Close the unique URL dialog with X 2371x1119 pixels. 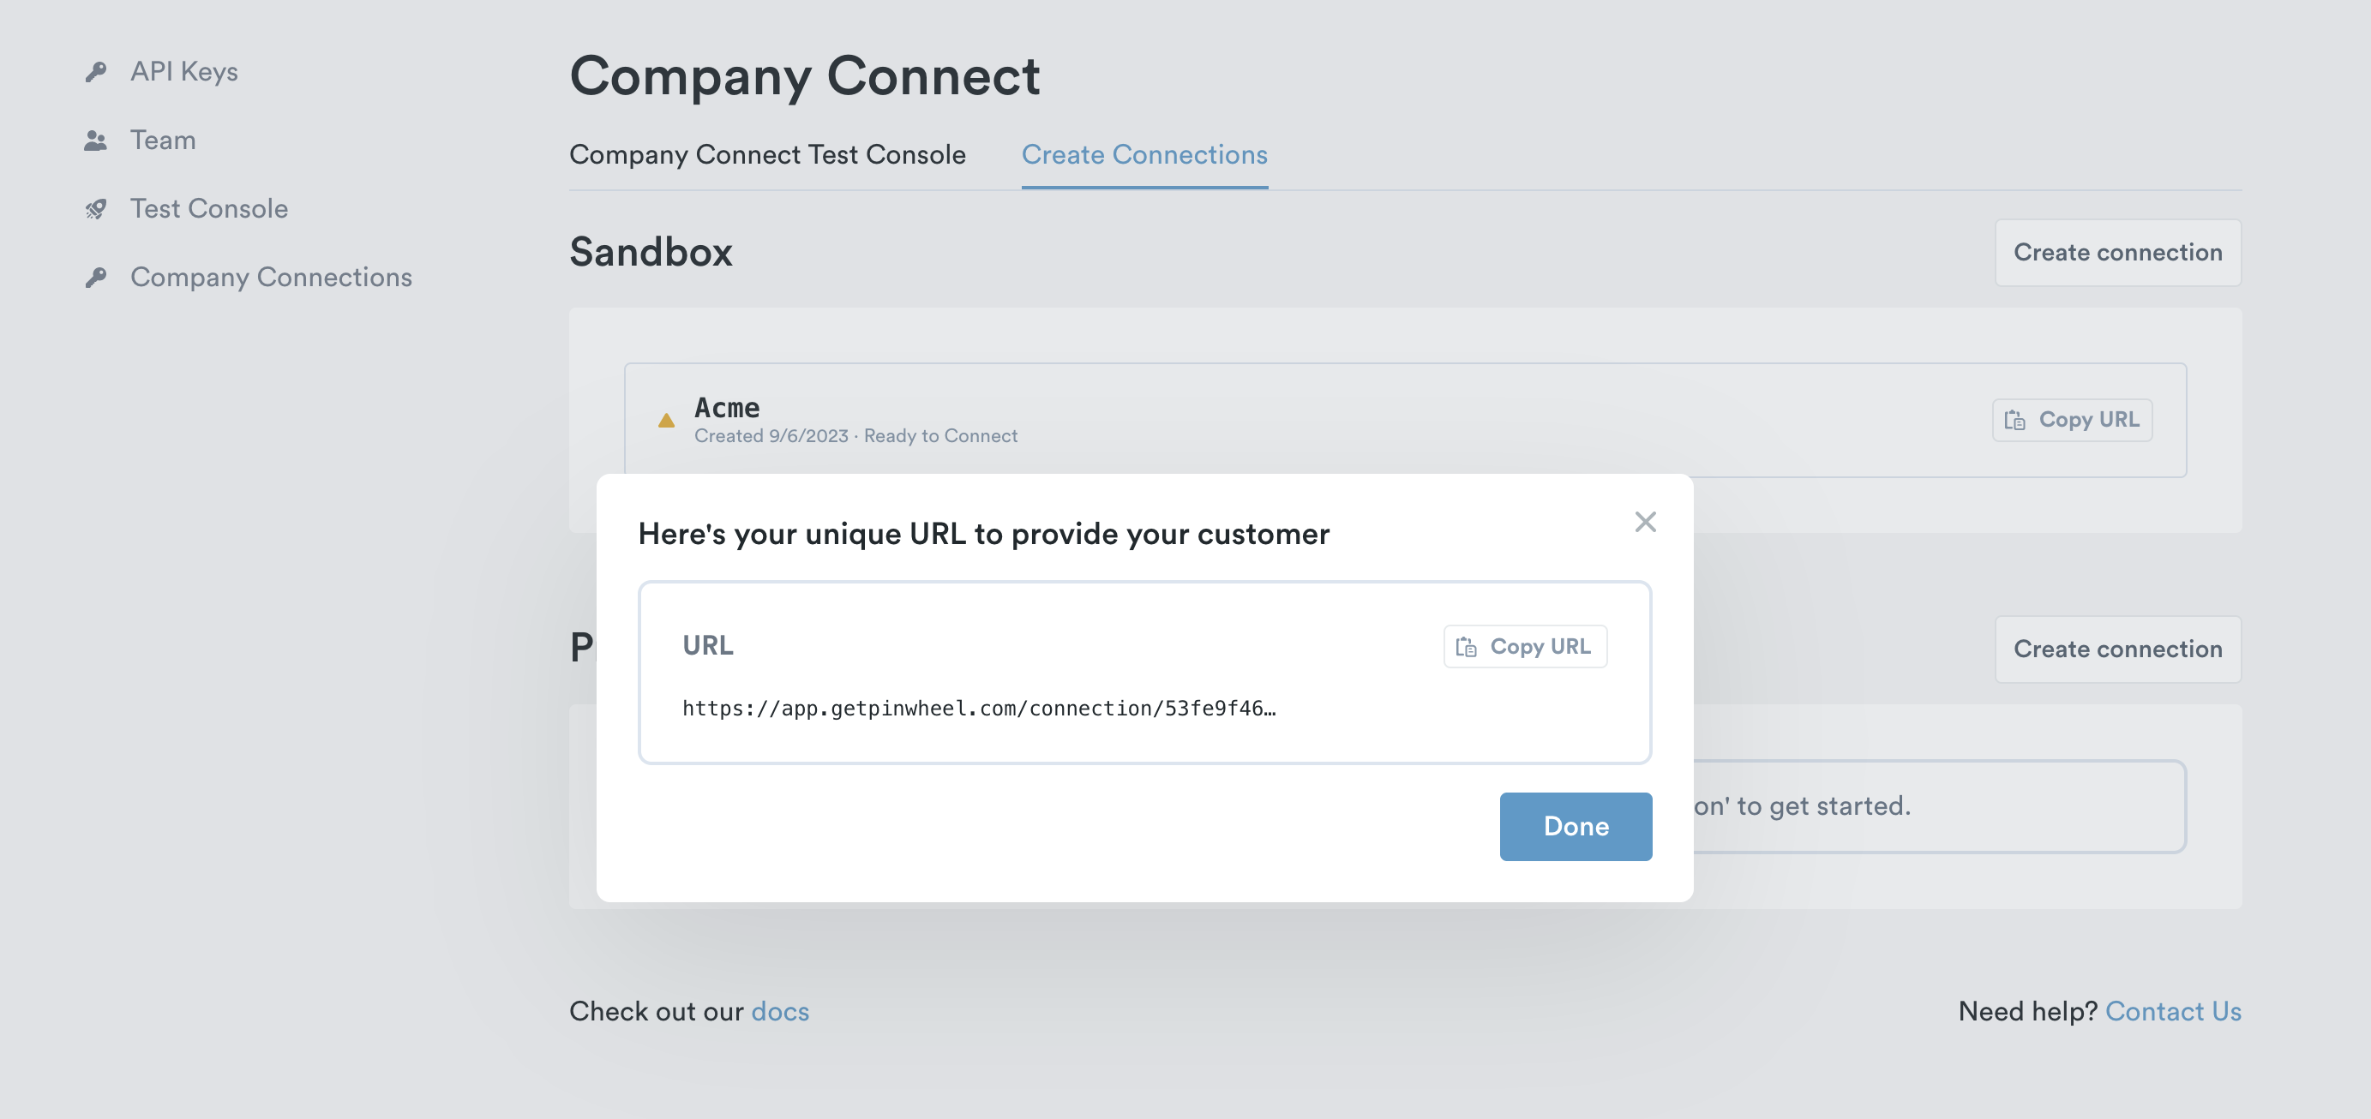1645,522
